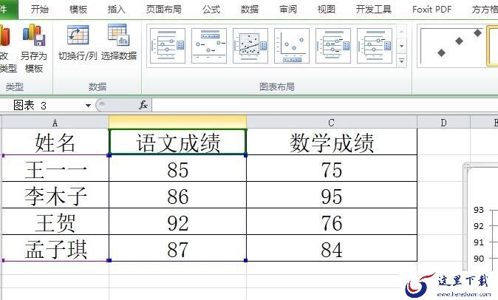Select column C header
The image size is (498, 300).
pos(332,123)
